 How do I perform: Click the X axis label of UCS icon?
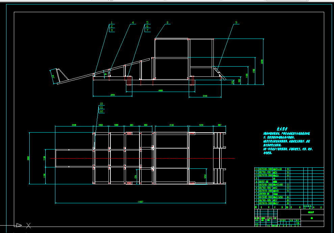[29, 225]
